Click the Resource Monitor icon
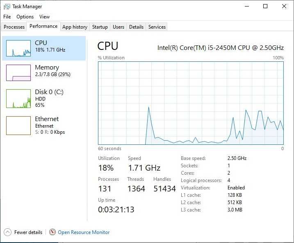The width and height of the screenshot is (294, 243). pos(52,232)
